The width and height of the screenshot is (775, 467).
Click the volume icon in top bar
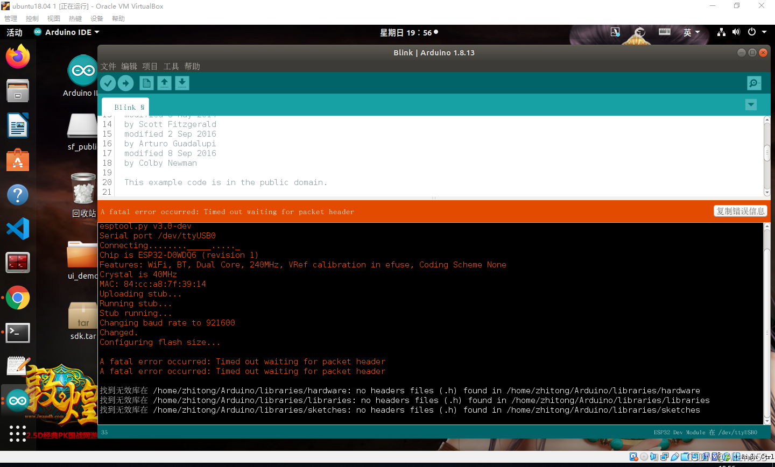736,32
